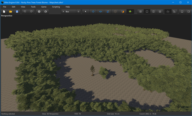Open a map with the folder icon

10,11
